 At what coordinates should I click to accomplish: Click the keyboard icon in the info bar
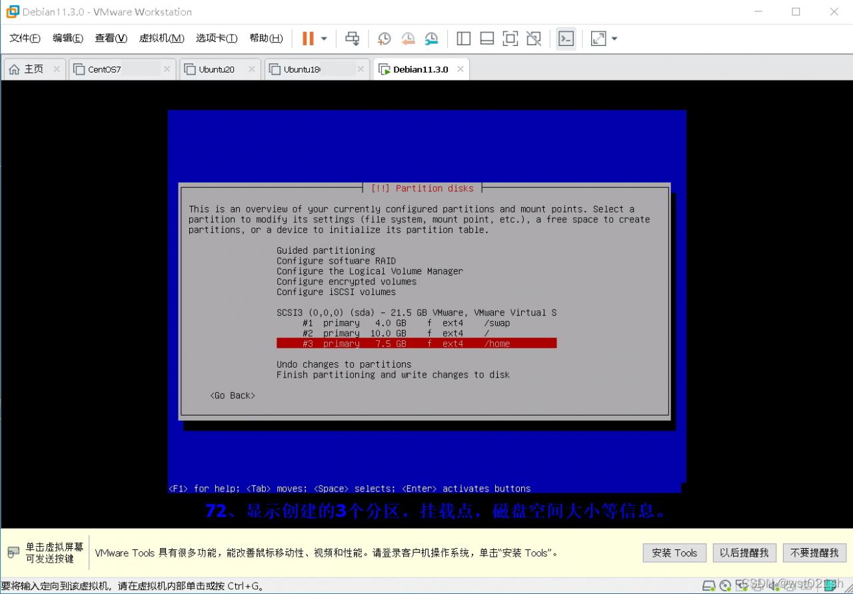(x=13, y=553)
